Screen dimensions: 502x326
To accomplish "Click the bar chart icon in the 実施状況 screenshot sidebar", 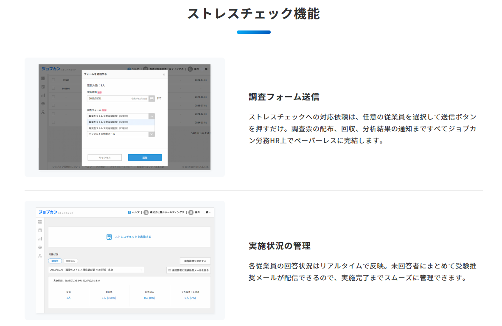I will (40, 239).
